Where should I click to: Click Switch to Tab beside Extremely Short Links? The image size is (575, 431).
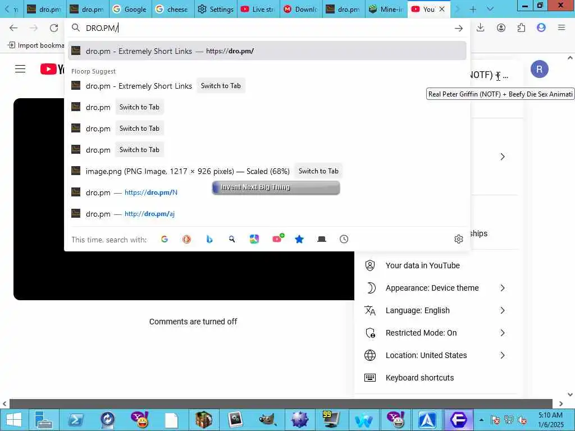pos(221,86)
